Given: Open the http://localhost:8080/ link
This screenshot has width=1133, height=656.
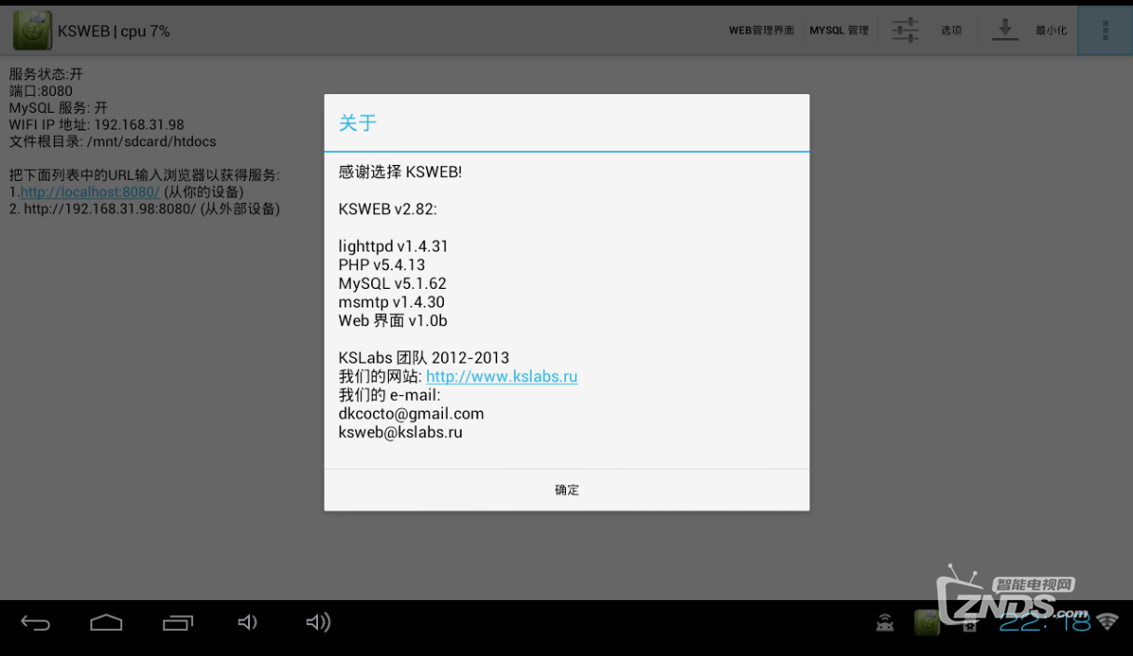Looking at the screenshot, I should click(90, 192).
